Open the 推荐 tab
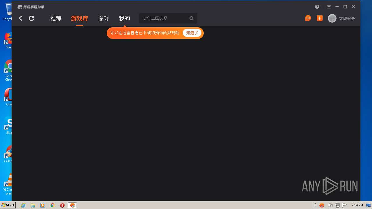Image resolution: width=372 pixels, height=209 pixels. [x=56, y=18]
